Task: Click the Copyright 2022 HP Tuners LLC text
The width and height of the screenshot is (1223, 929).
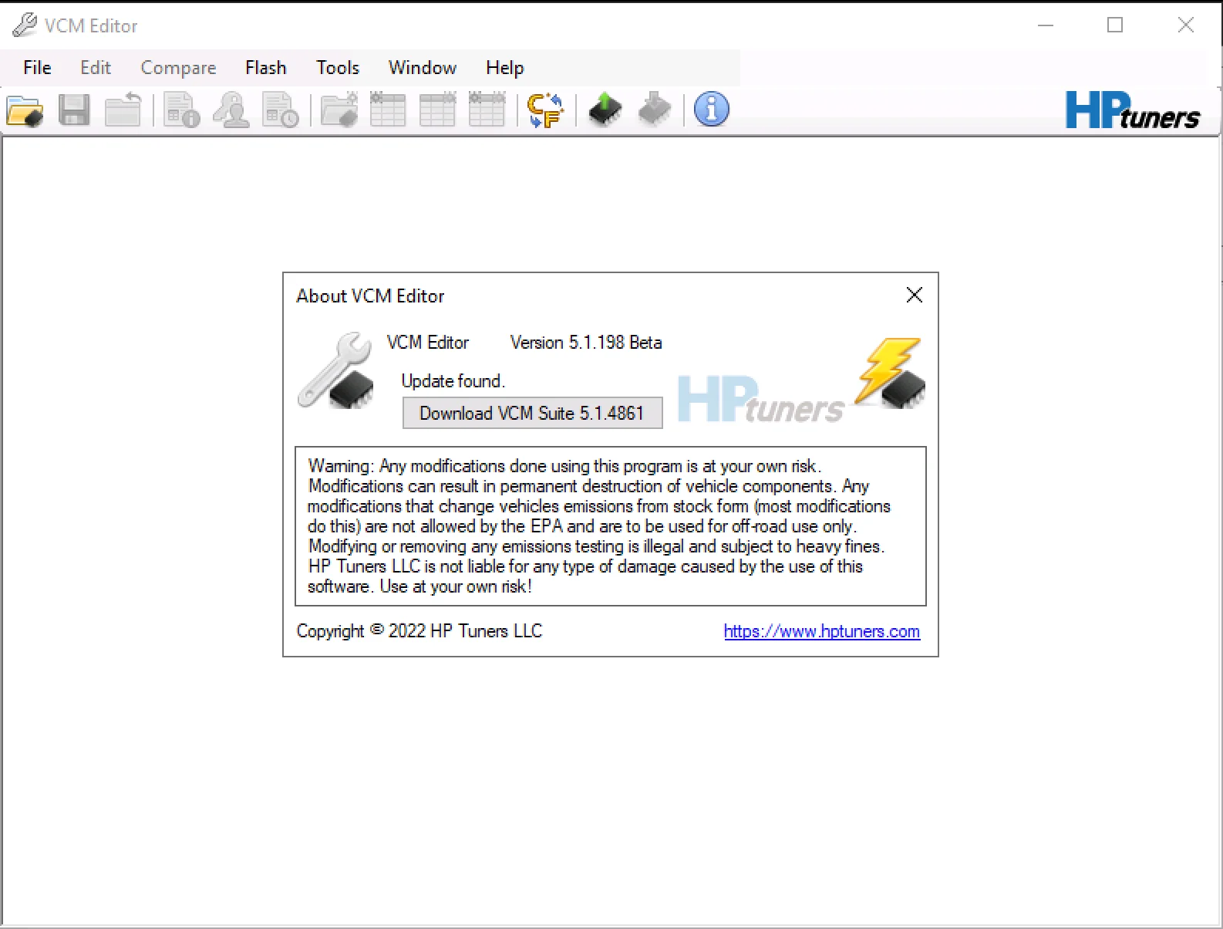Action: 419,631
